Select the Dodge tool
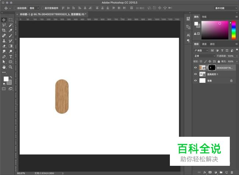239x175 pixels. tap(11, 51)
